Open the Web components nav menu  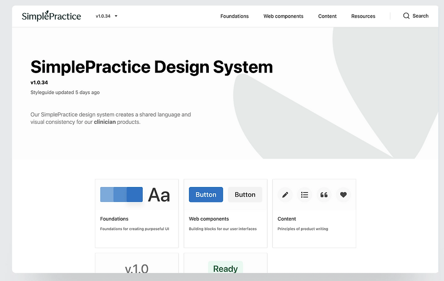click(x=283, y=16)
